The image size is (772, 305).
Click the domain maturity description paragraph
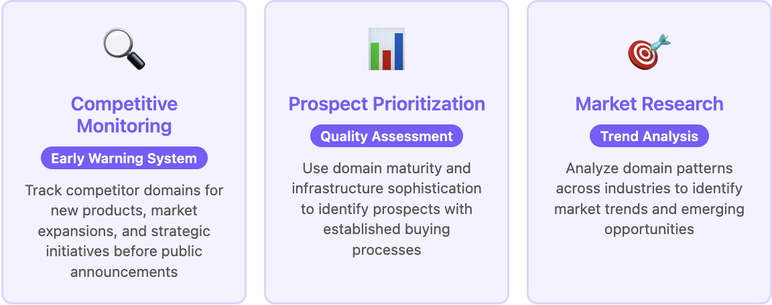387,209
